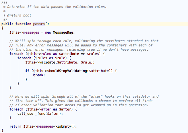Click the validate method call
The height and width of the screenshot is (133, 188).
[43, 62]
